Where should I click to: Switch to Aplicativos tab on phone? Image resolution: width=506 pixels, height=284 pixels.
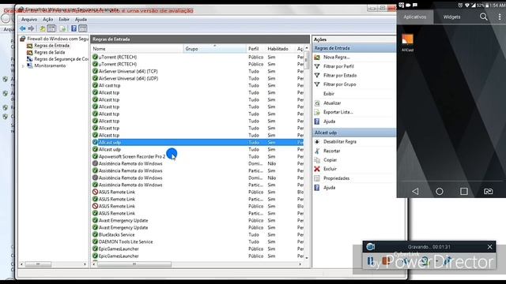(x=414, y=17)
